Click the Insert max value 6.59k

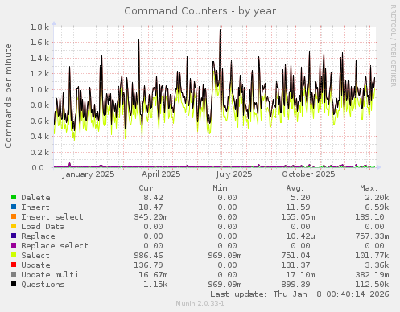coord(377,207)
